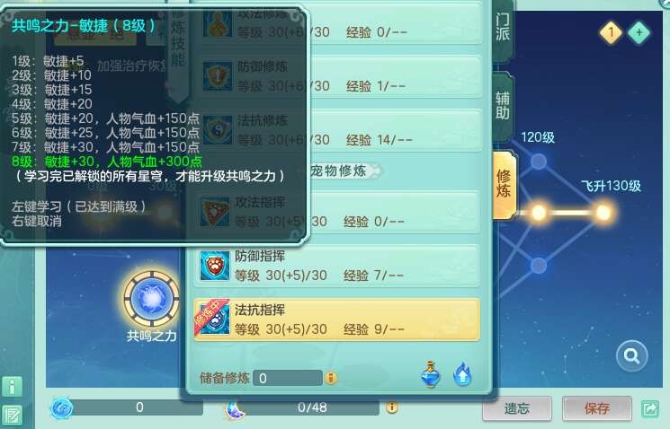This screenshot has width=670, height=429.
Task: Open the magnifier search icon
Action: pyautogui.click(x=632, y=355)
